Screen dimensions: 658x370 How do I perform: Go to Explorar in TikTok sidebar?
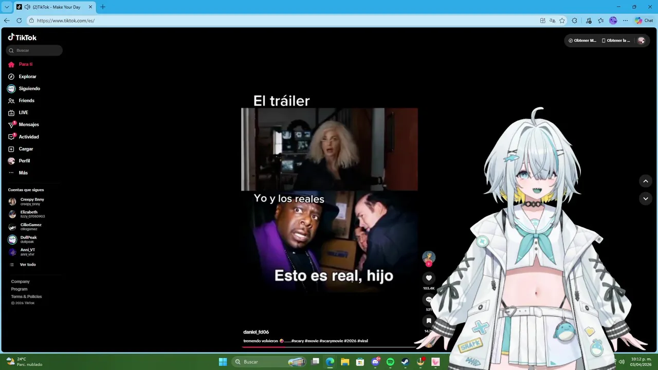(22, 77)
